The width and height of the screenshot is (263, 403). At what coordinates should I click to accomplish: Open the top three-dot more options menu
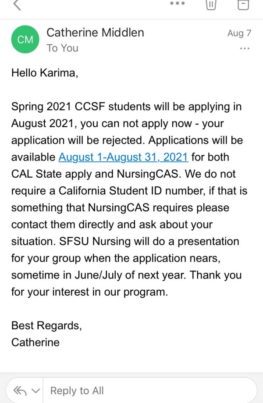coord(177,4)
